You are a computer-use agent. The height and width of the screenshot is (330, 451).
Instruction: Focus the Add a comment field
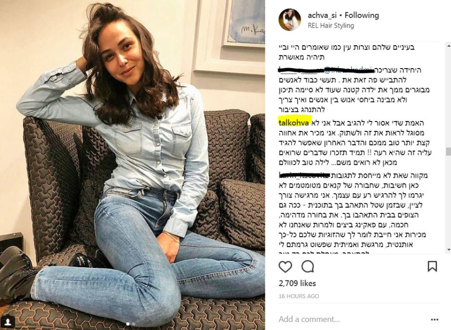tap(353, 319)
